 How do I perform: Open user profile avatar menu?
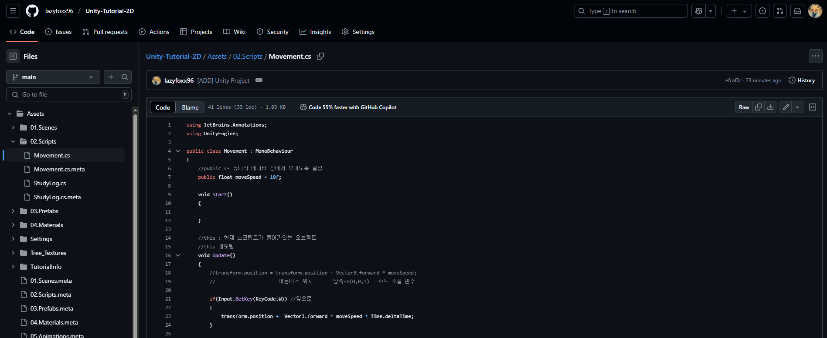[x=815, y=11]
